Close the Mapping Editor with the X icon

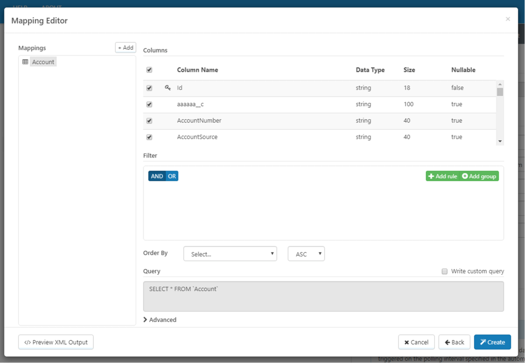tap(507, 19)
